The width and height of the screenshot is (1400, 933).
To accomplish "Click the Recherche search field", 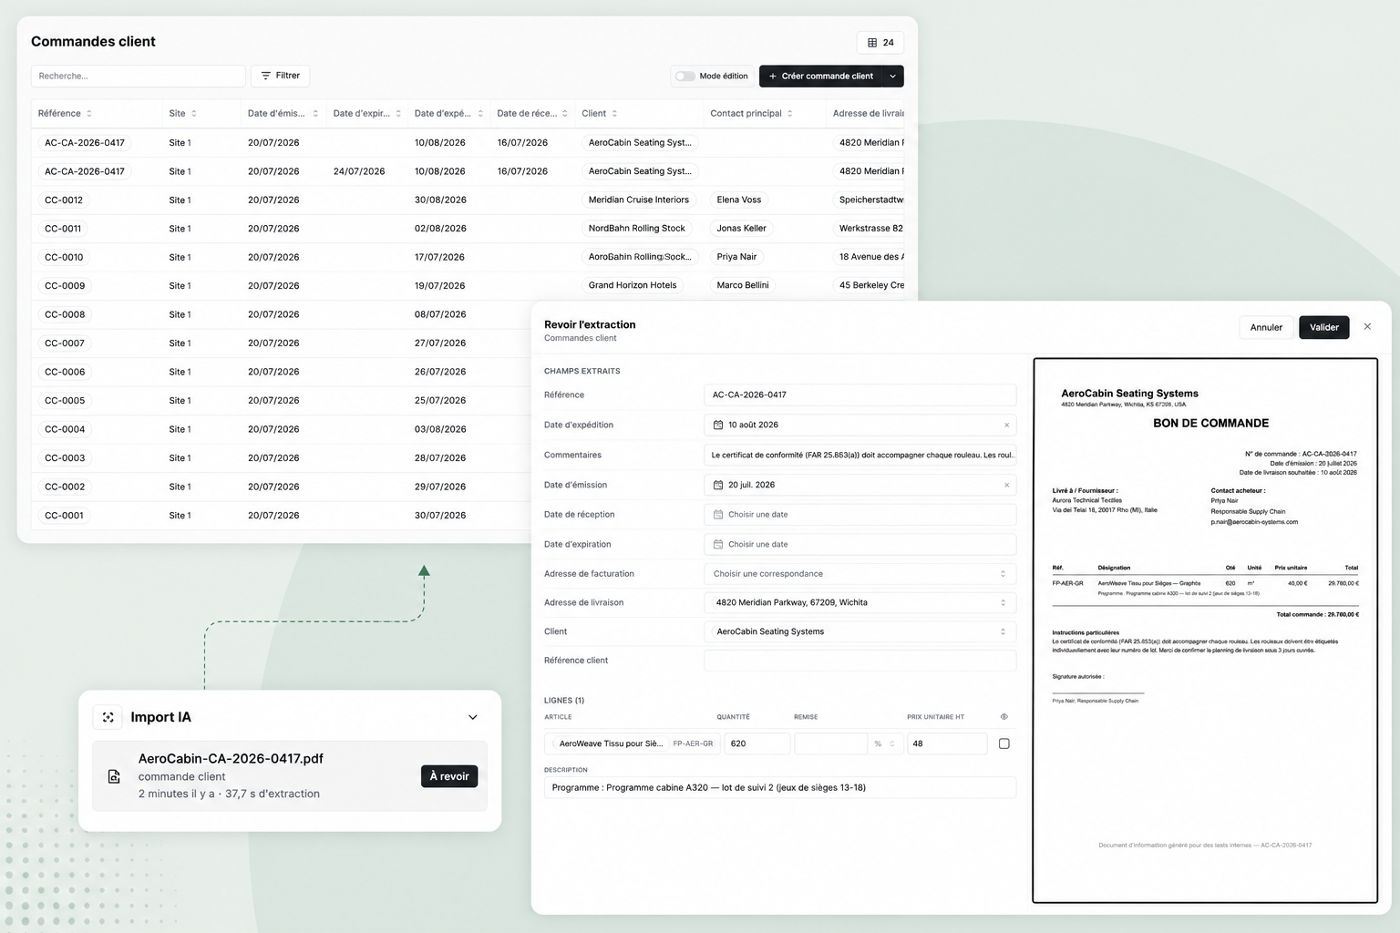I will click(x=139, y=76).
